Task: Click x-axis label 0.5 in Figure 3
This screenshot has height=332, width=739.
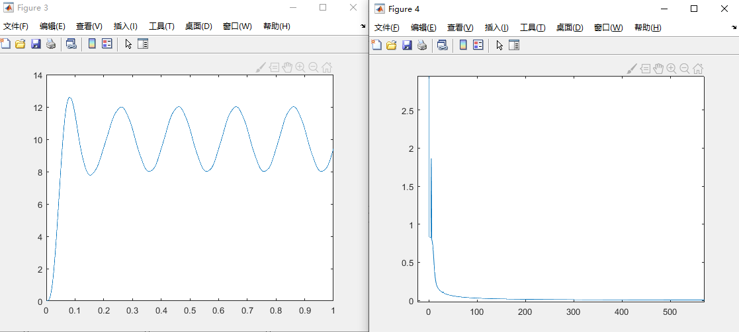Action: coord(189,311)
